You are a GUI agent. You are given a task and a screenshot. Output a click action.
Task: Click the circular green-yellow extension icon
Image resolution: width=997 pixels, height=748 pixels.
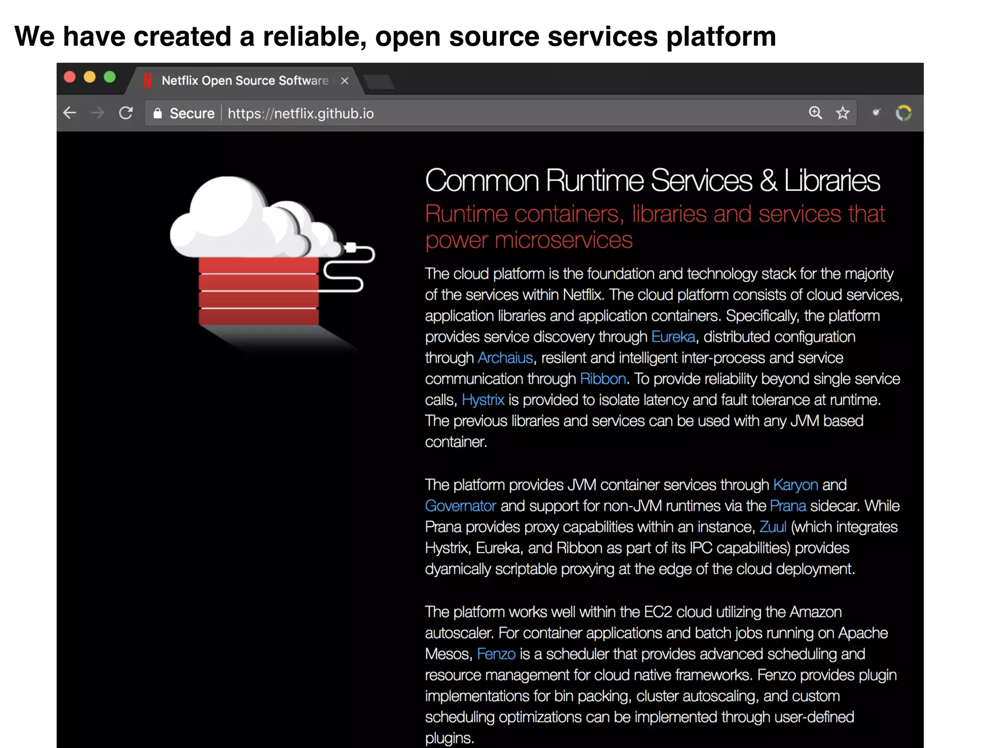point(904,113)
